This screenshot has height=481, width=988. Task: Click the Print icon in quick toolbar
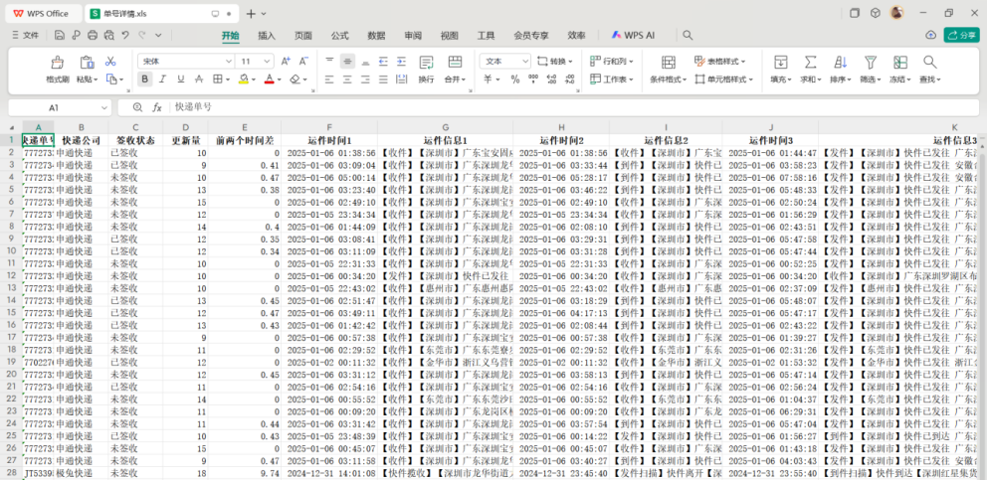pyautogui.click(x=93, y=35)
